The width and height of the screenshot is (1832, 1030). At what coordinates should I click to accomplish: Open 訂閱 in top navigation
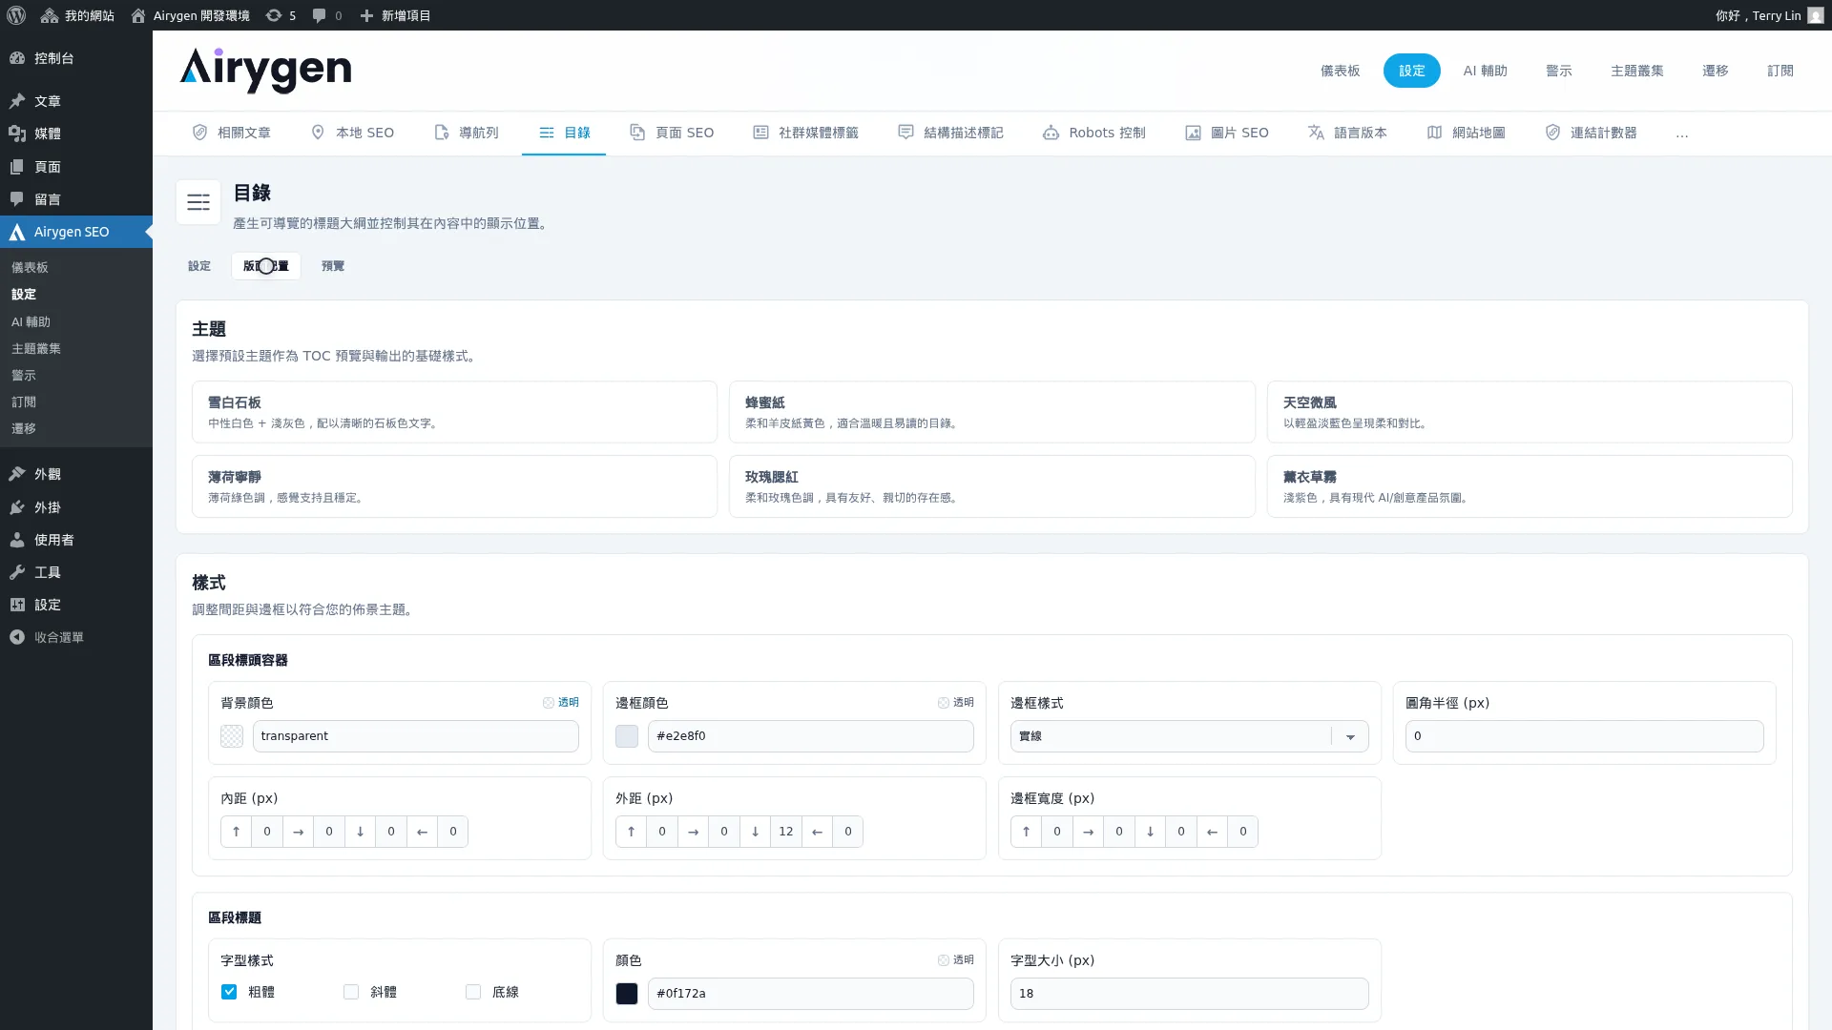[1780, 71]
